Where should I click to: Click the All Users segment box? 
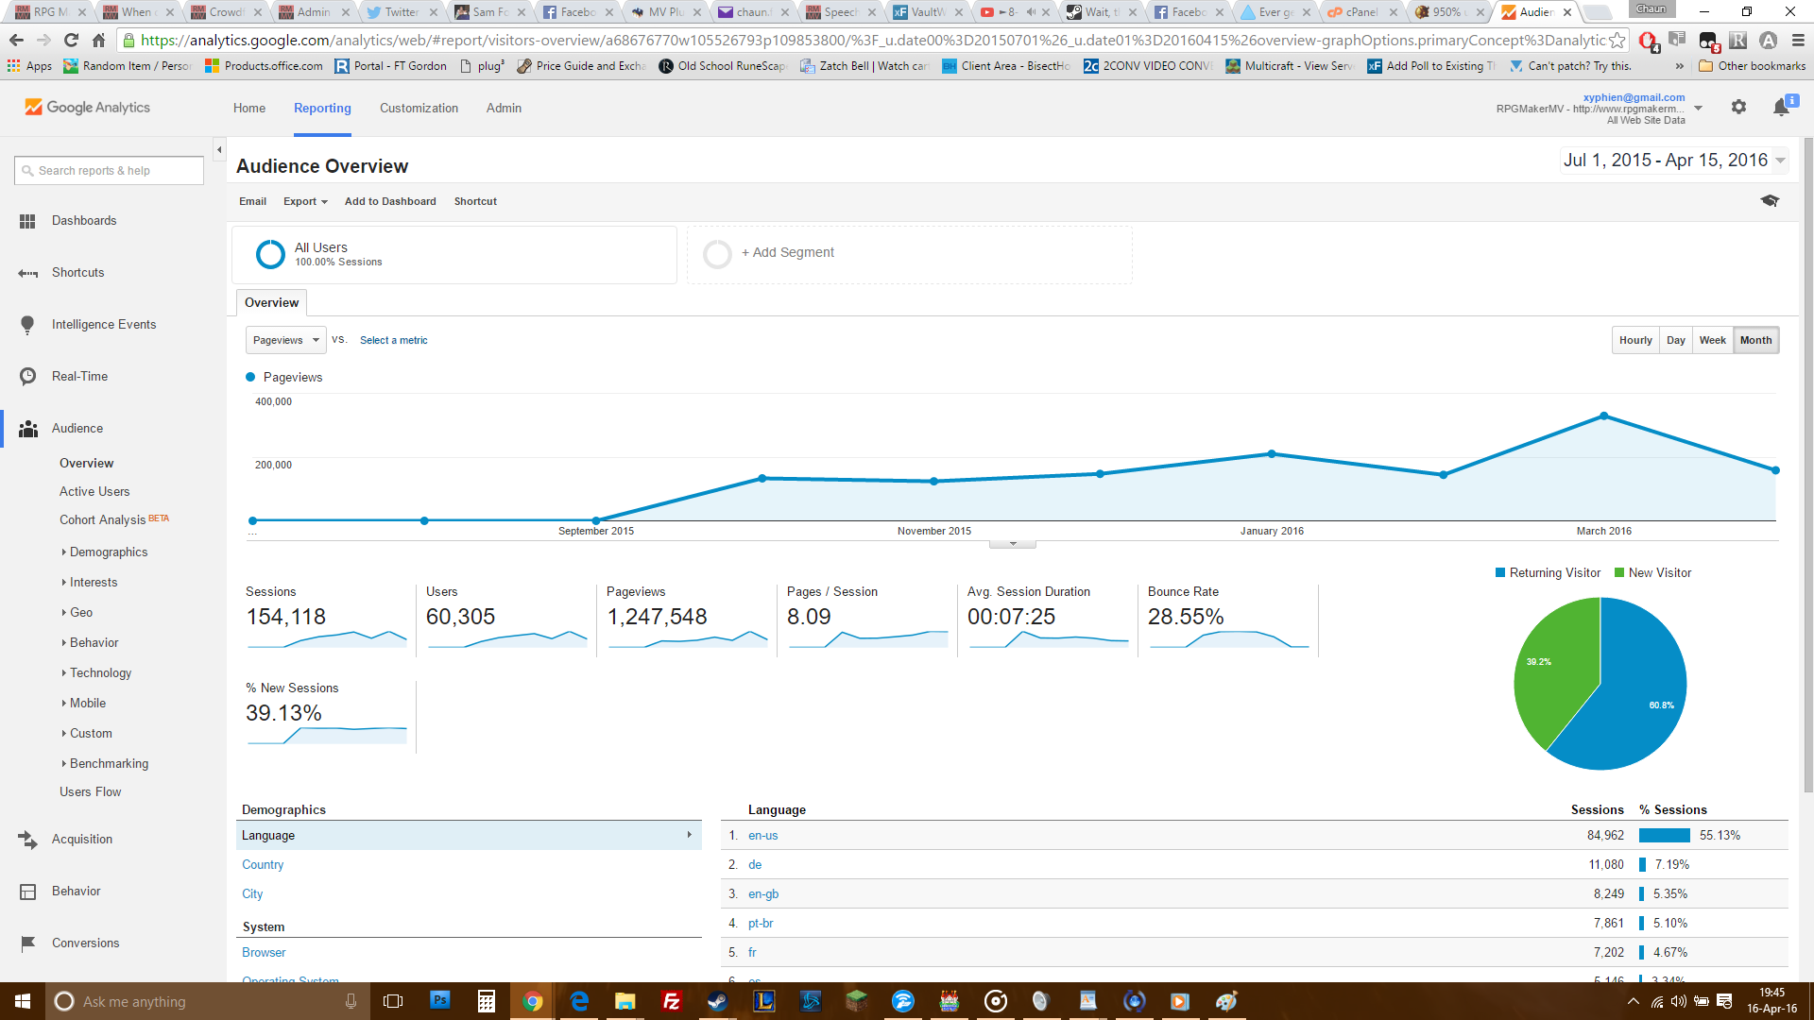coord(454,255)
